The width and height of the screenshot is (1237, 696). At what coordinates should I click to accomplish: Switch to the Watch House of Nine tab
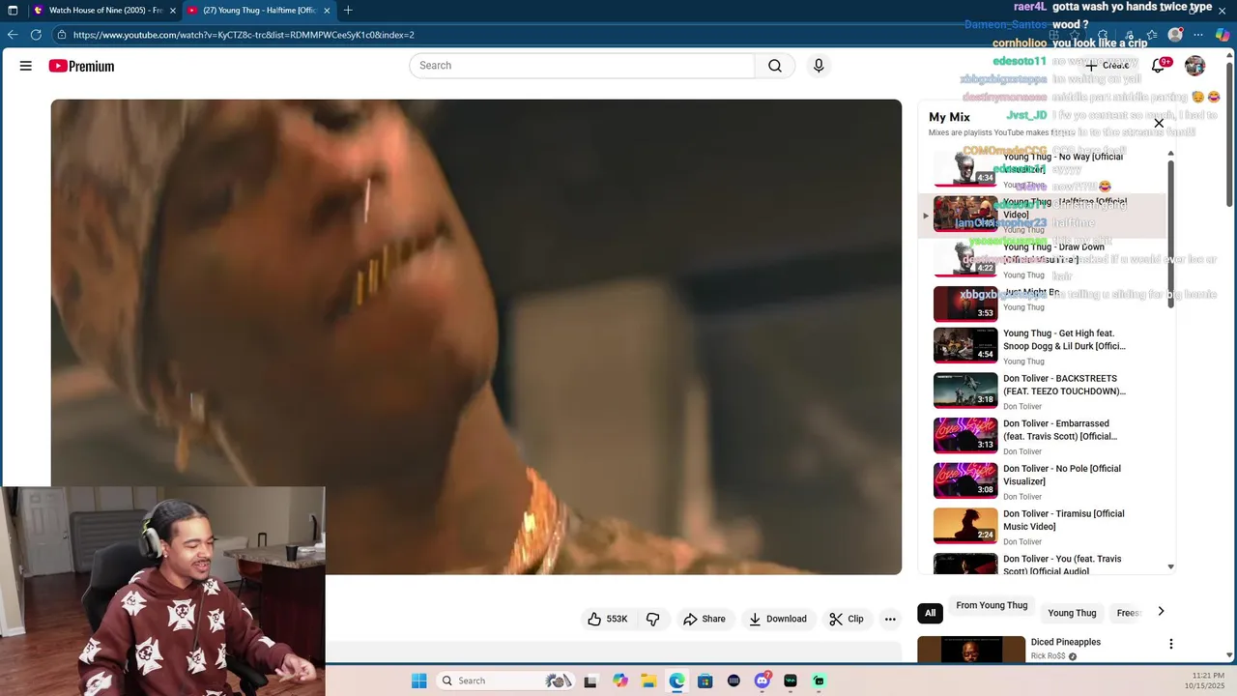(x=103, y=11)
